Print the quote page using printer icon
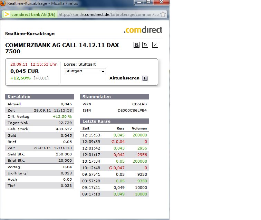The image size is (261, 220). (136, 45)
